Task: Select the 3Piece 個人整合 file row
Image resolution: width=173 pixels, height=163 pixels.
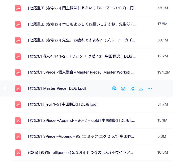Action: click(81, 72)
